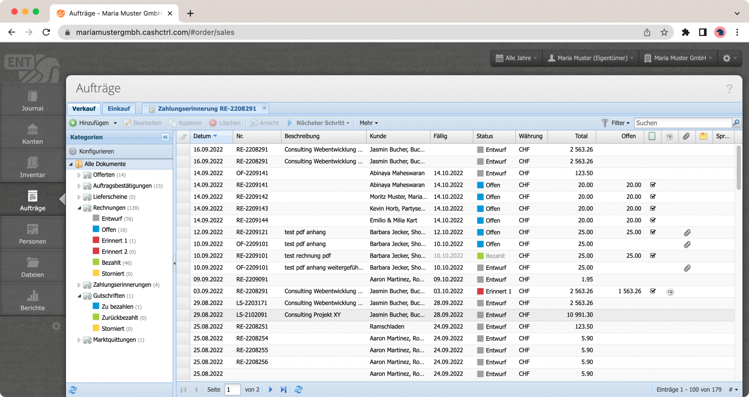This screenshot has width=749, height=397.
Task: Click the search magnifier icon
Action: coord(736,123)
